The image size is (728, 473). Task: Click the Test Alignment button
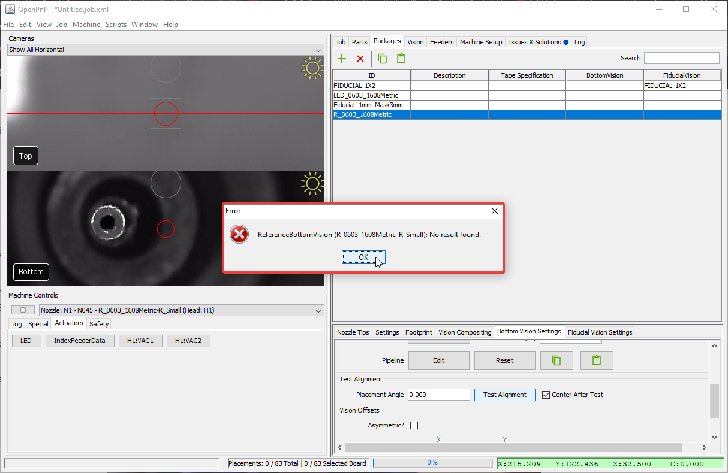(504, 395)
